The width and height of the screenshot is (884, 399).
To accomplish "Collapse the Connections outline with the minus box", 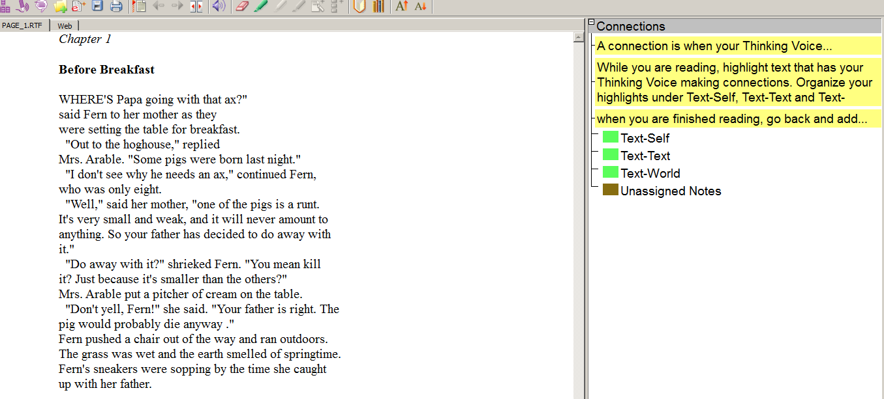I will point(591,22).
